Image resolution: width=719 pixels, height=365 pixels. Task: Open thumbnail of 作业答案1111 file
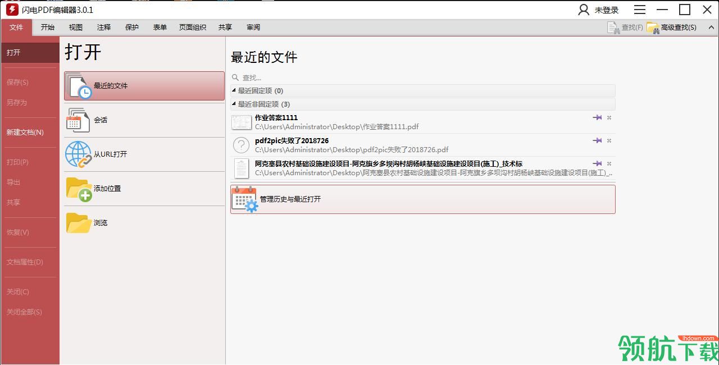(x=242, y=122)
